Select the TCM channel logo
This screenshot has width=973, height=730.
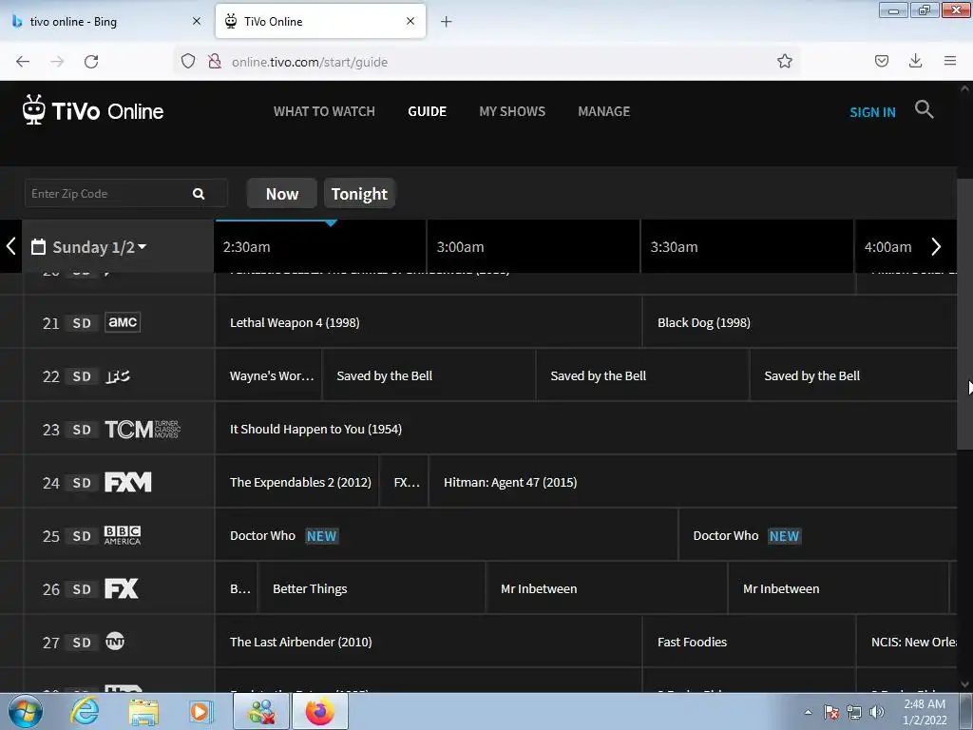(143, 429)
